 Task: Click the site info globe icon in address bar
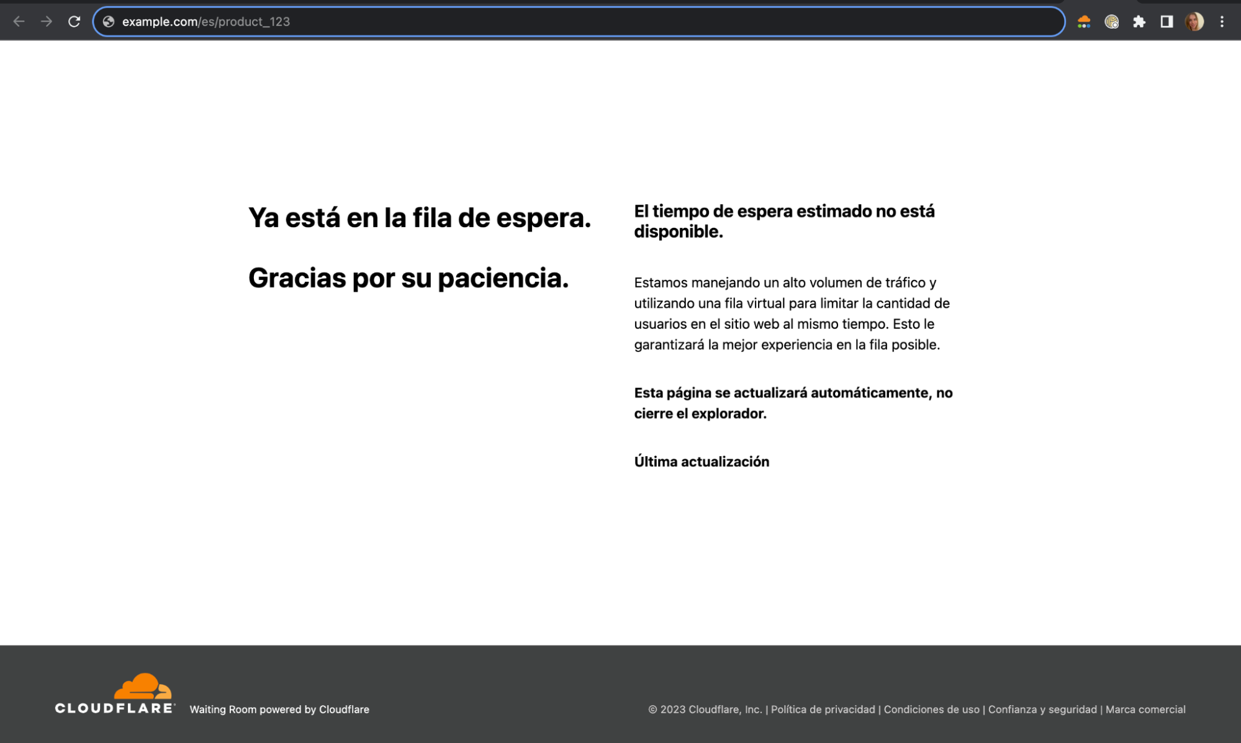(109, 22)
